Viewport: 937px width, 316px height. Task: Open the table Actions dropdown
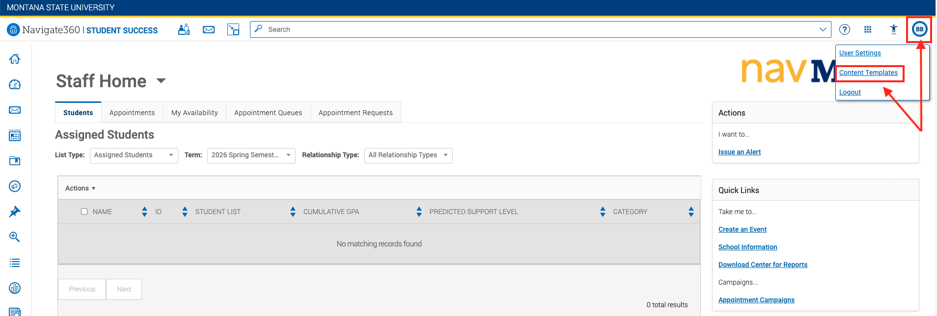pos(81,188)
